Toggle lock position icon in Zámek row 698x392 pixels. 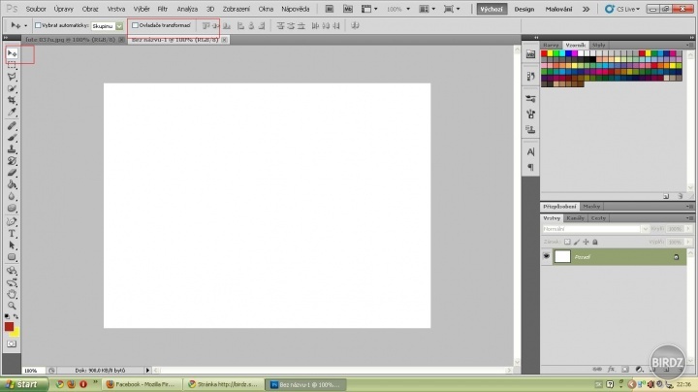(586, 242)
